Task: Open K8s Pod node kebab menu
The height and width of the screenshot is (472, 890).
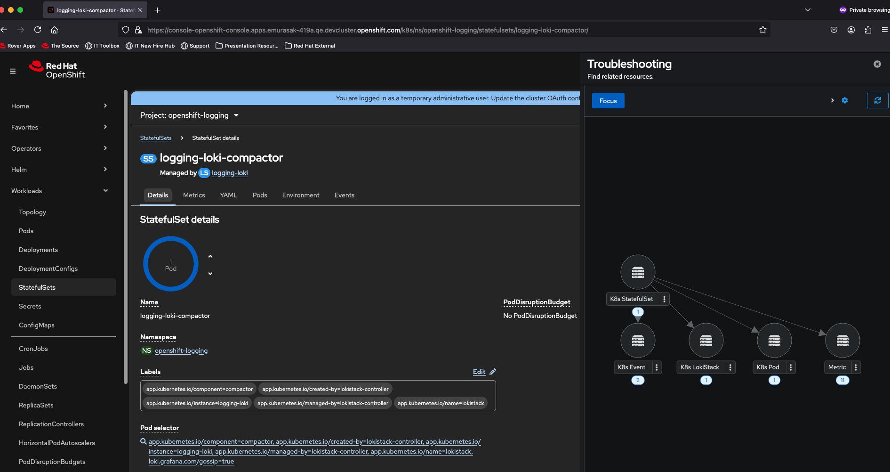Action: pyautogui.click(x=790, y=367)
